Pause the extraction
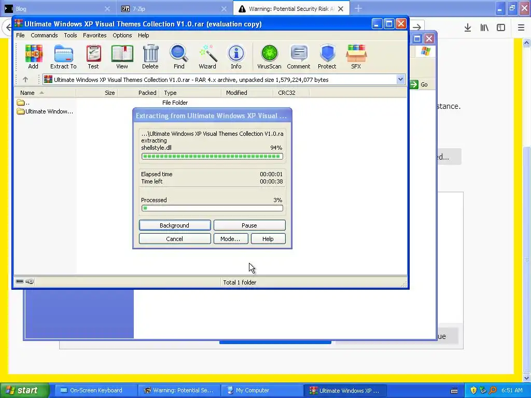 pos(249,225)
